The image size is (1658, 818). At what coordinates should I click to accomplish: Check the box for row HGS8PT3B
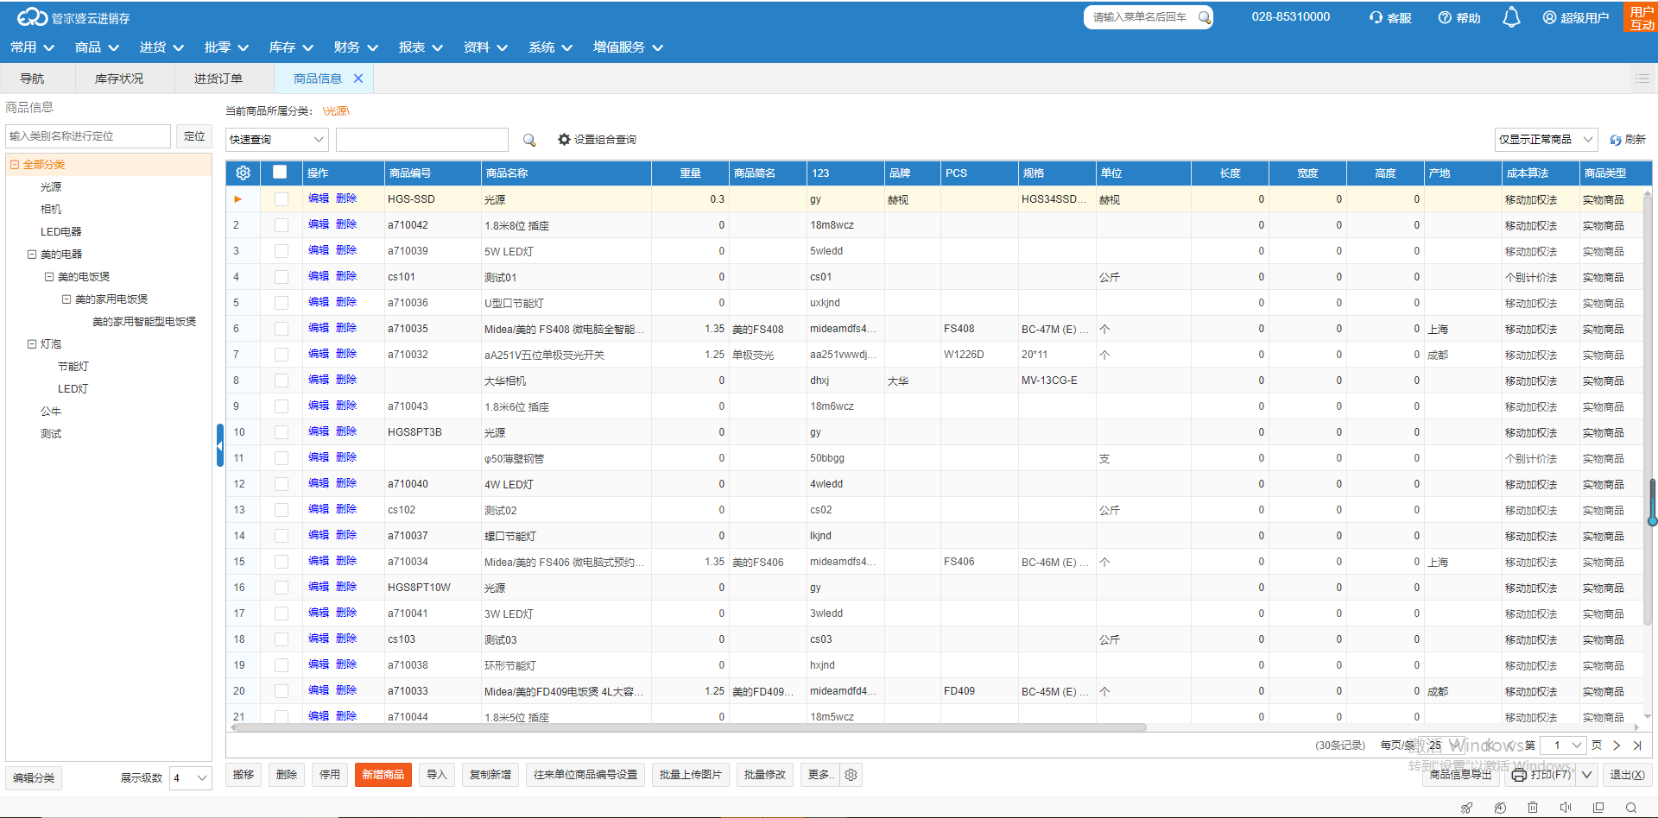(x=282, y=432)
